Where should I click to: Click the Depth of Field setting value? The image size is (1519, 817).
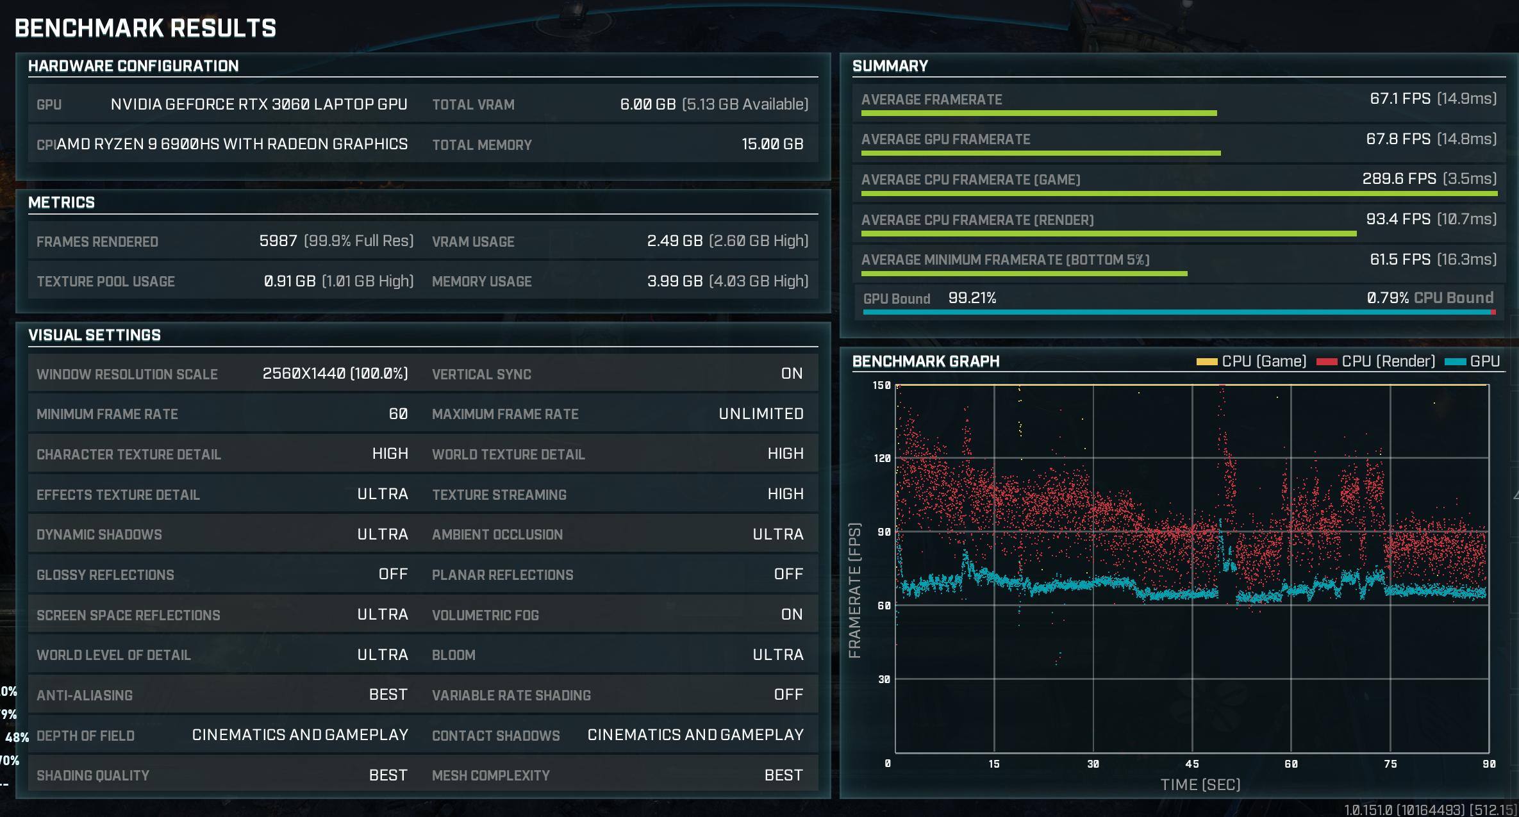coord(300,735)
